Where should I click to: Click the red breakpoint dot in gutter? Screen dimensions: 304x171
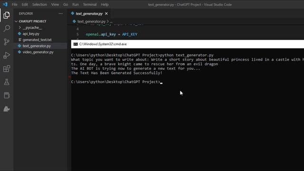(x=70, y=77)
